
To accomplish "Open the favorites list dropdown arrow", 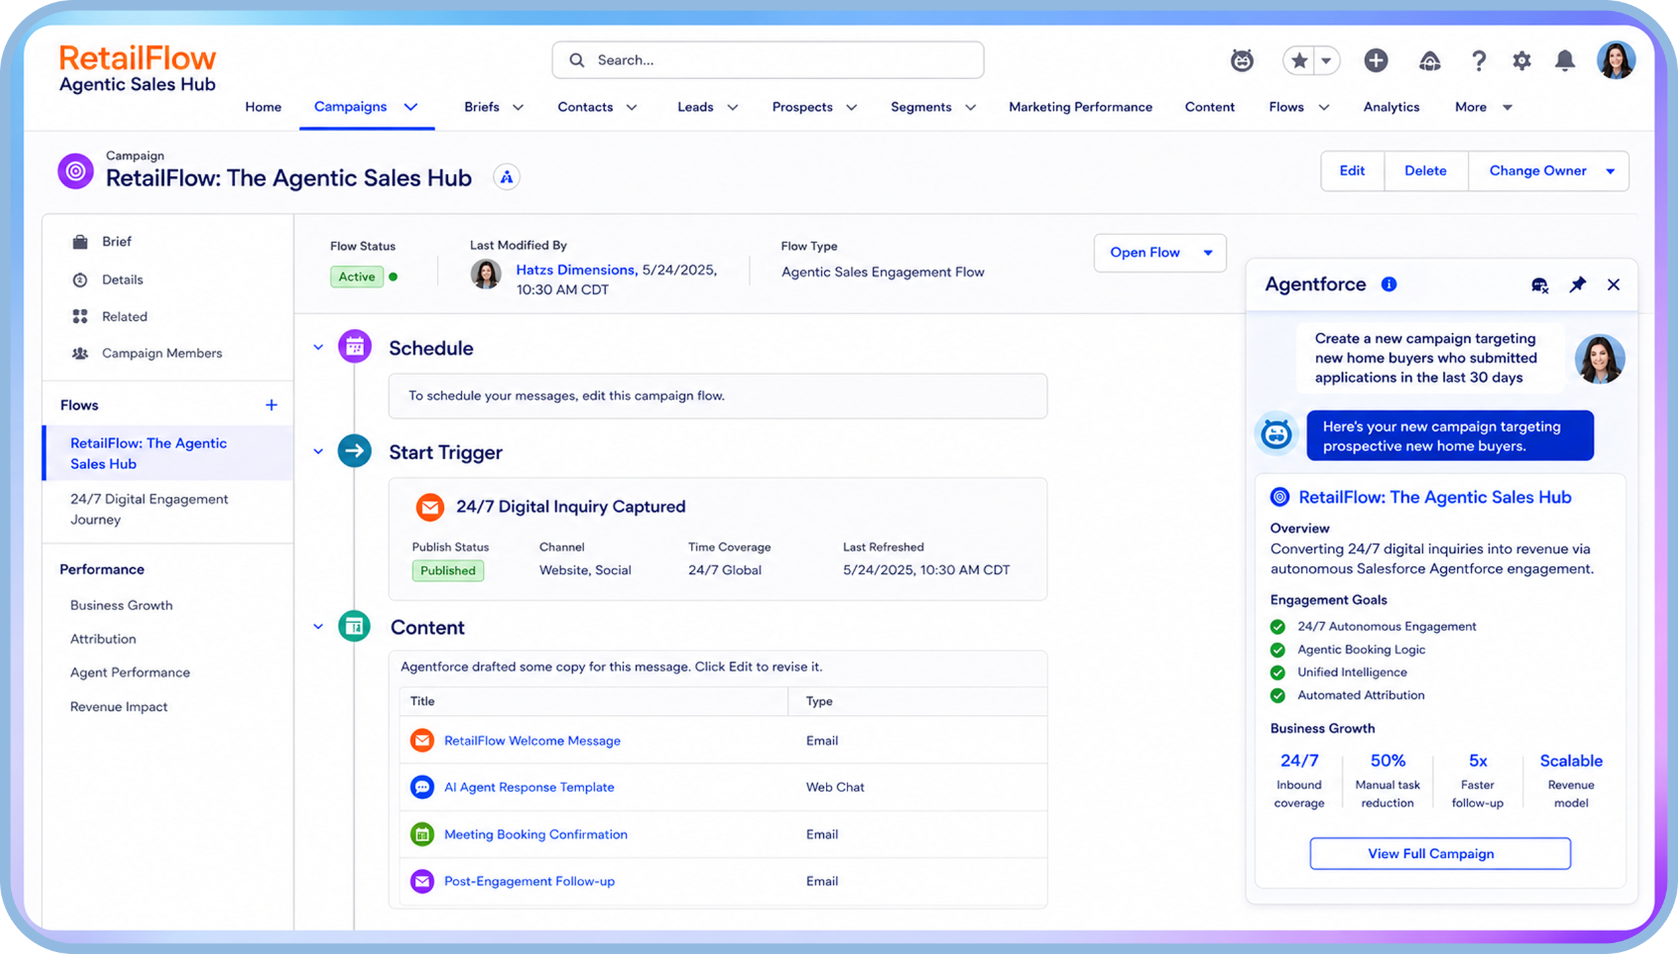I will [1326, 61].
